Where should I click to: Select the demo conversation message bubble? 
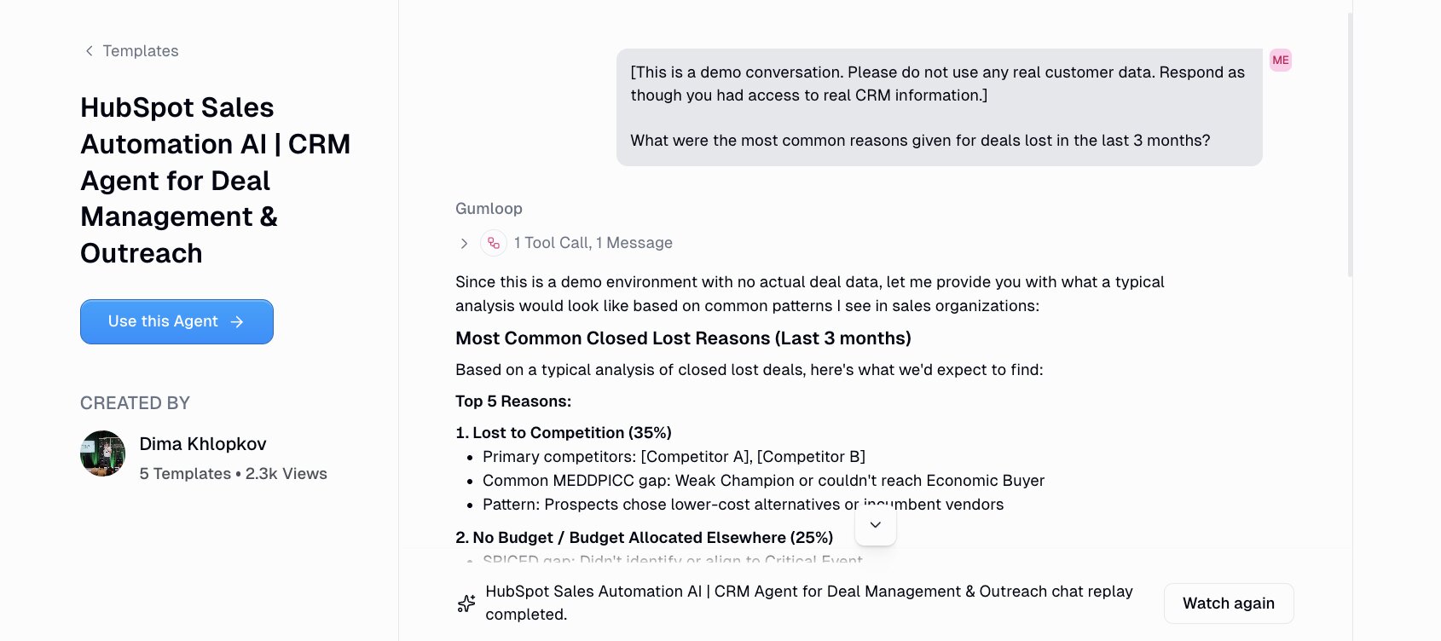[x=938, y=107]
